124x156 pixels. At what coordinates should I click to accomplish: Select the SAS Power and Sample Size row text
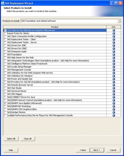(20, 79)
